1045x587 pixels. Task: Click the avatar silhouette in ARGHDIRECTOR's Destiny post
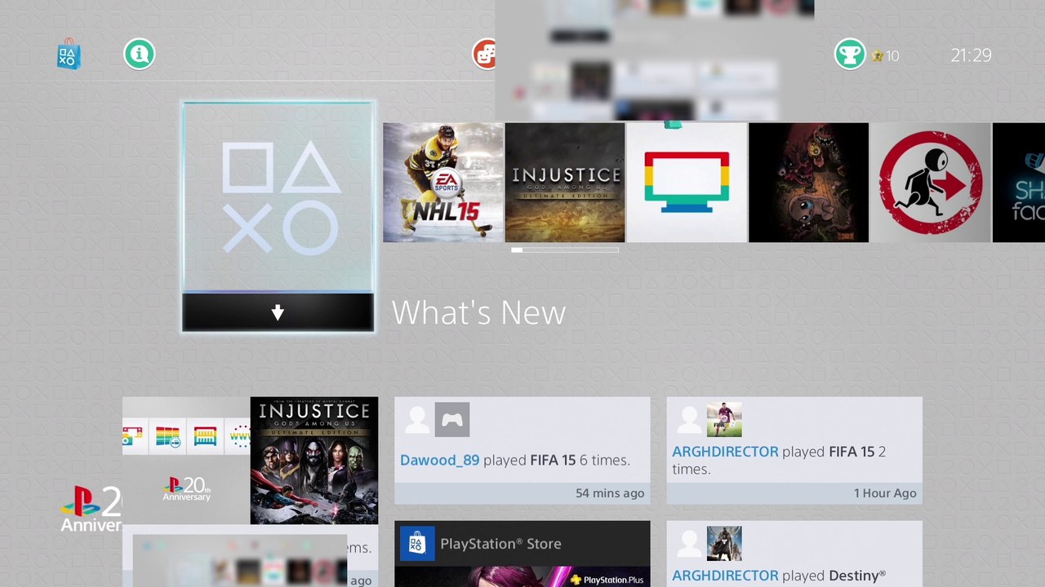pyautogui.click(x=689, y=544)
